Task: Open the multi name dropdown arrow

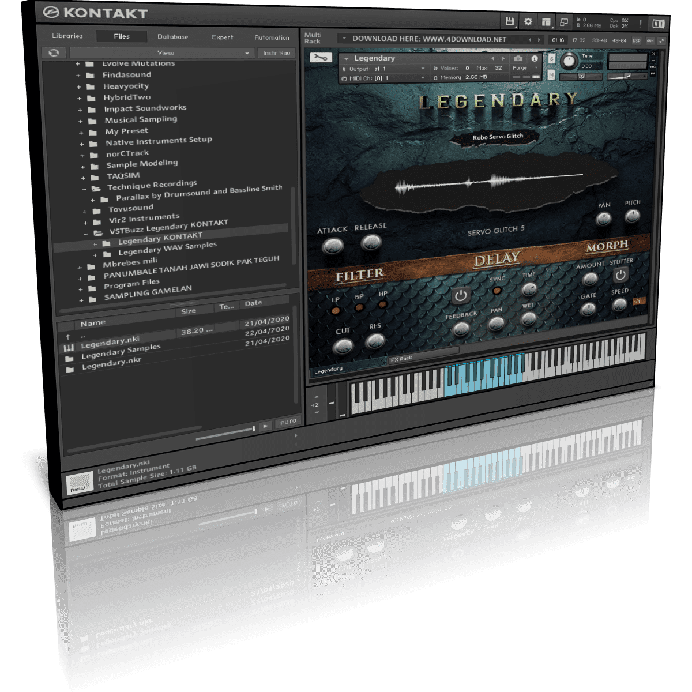Action: click(344, 39)
